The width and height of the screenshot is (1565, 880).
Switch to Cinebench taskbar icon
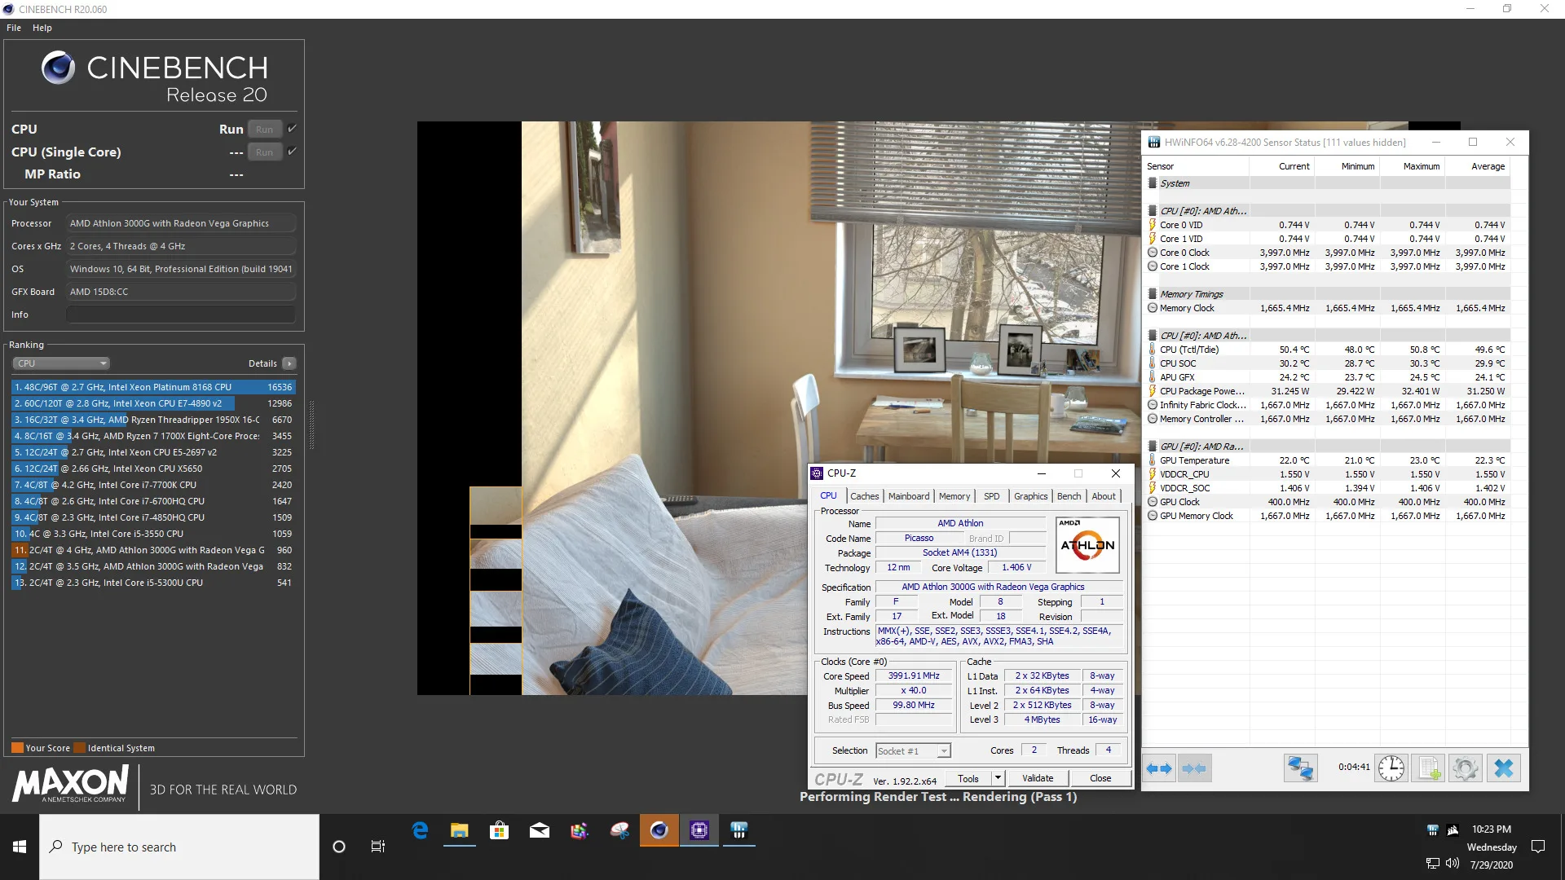click(x=659, y=830)
